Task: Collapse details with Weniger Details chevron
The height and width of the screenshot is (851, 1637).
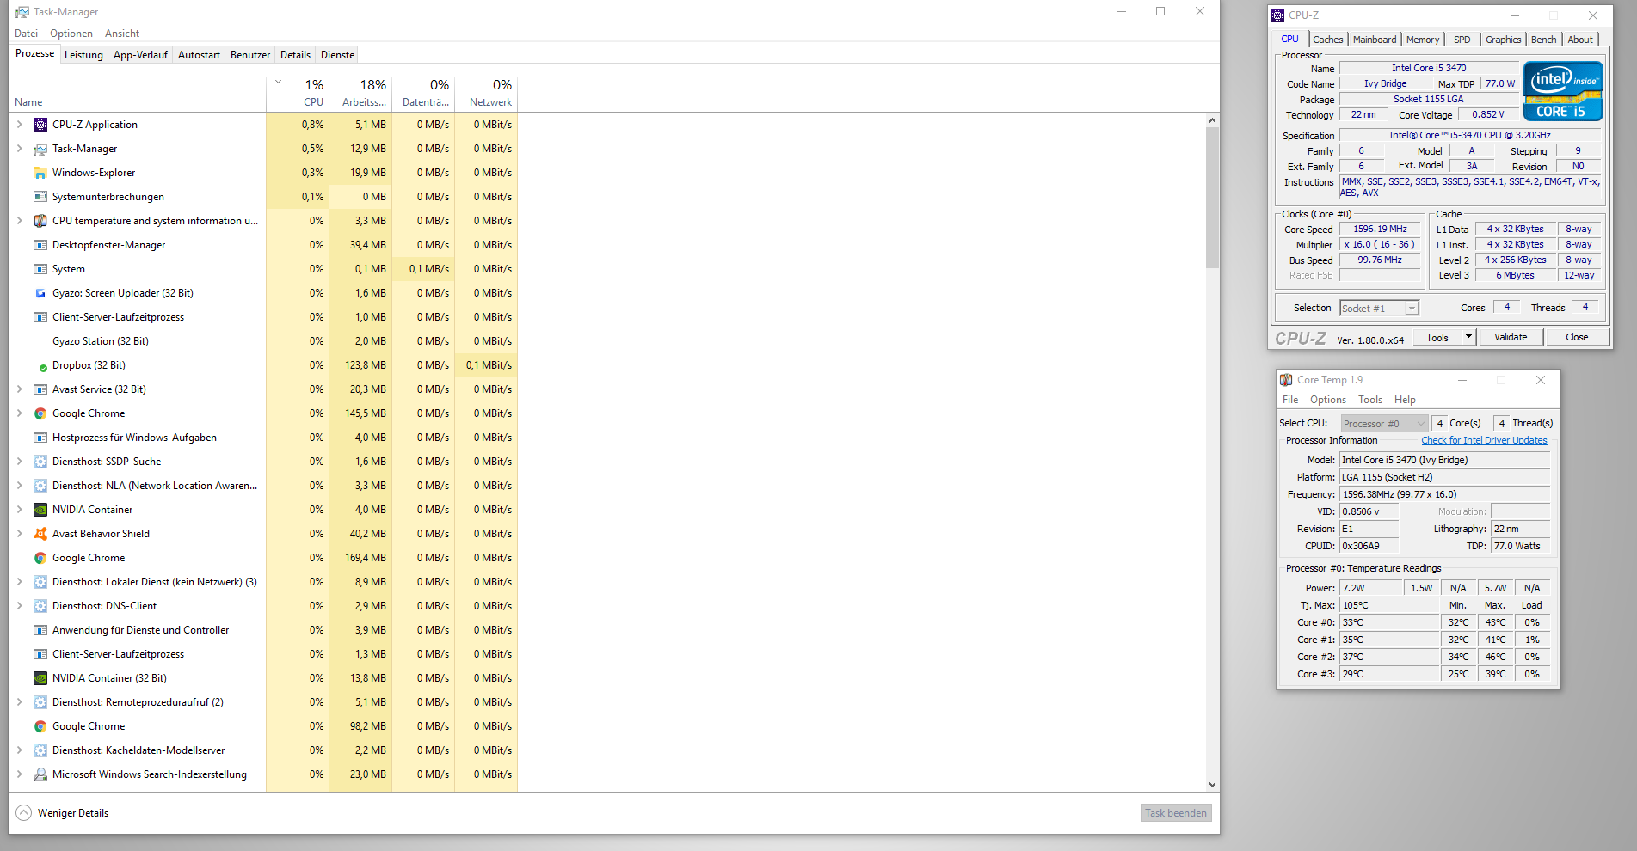Action: point(24,813)
